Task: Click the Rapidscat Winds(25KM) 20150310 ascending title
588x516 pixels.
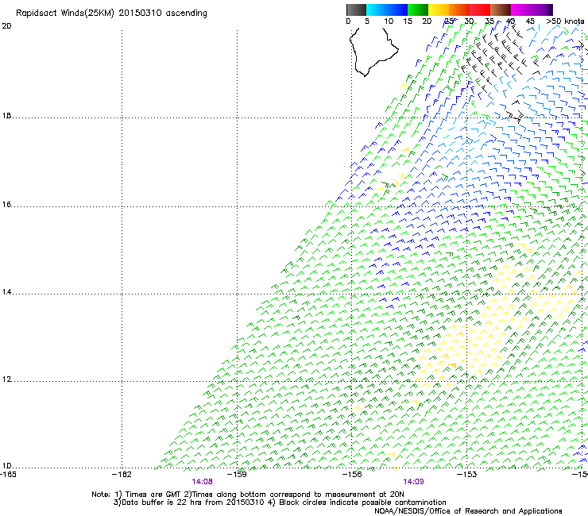Action: pos(111,13)
